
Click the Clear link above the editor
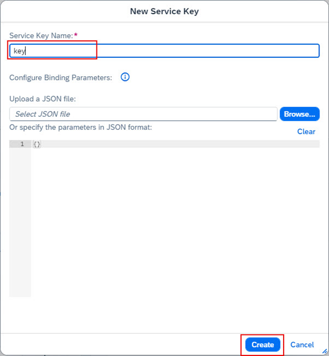[x=306, y=131]
